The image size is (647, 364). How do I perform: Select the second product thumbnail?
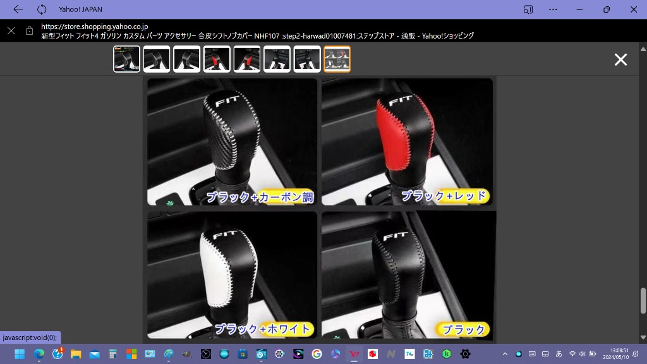point(157,59)
